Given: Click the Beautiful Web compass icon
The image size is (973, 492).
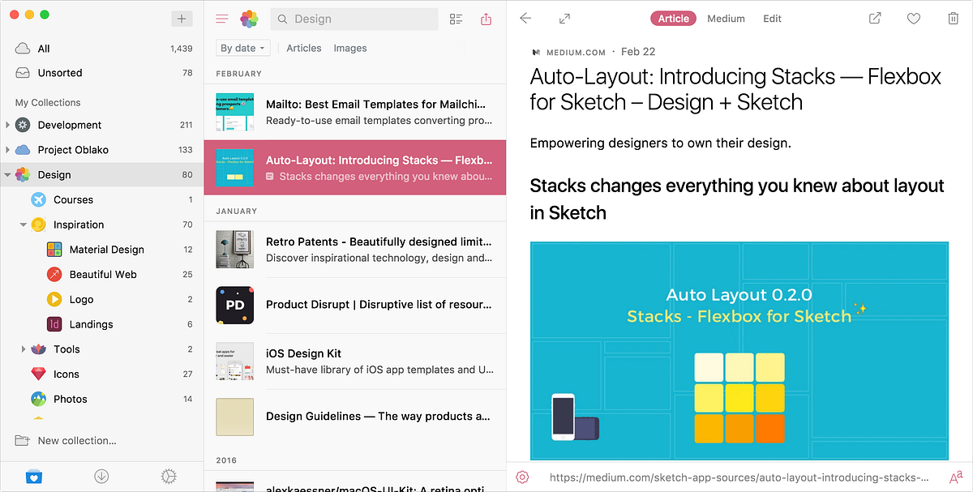Looking at the screenshot, I should point(54,275).
